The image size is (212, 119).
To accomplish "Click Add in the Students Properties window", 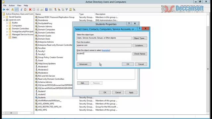I will pos(83,83).
